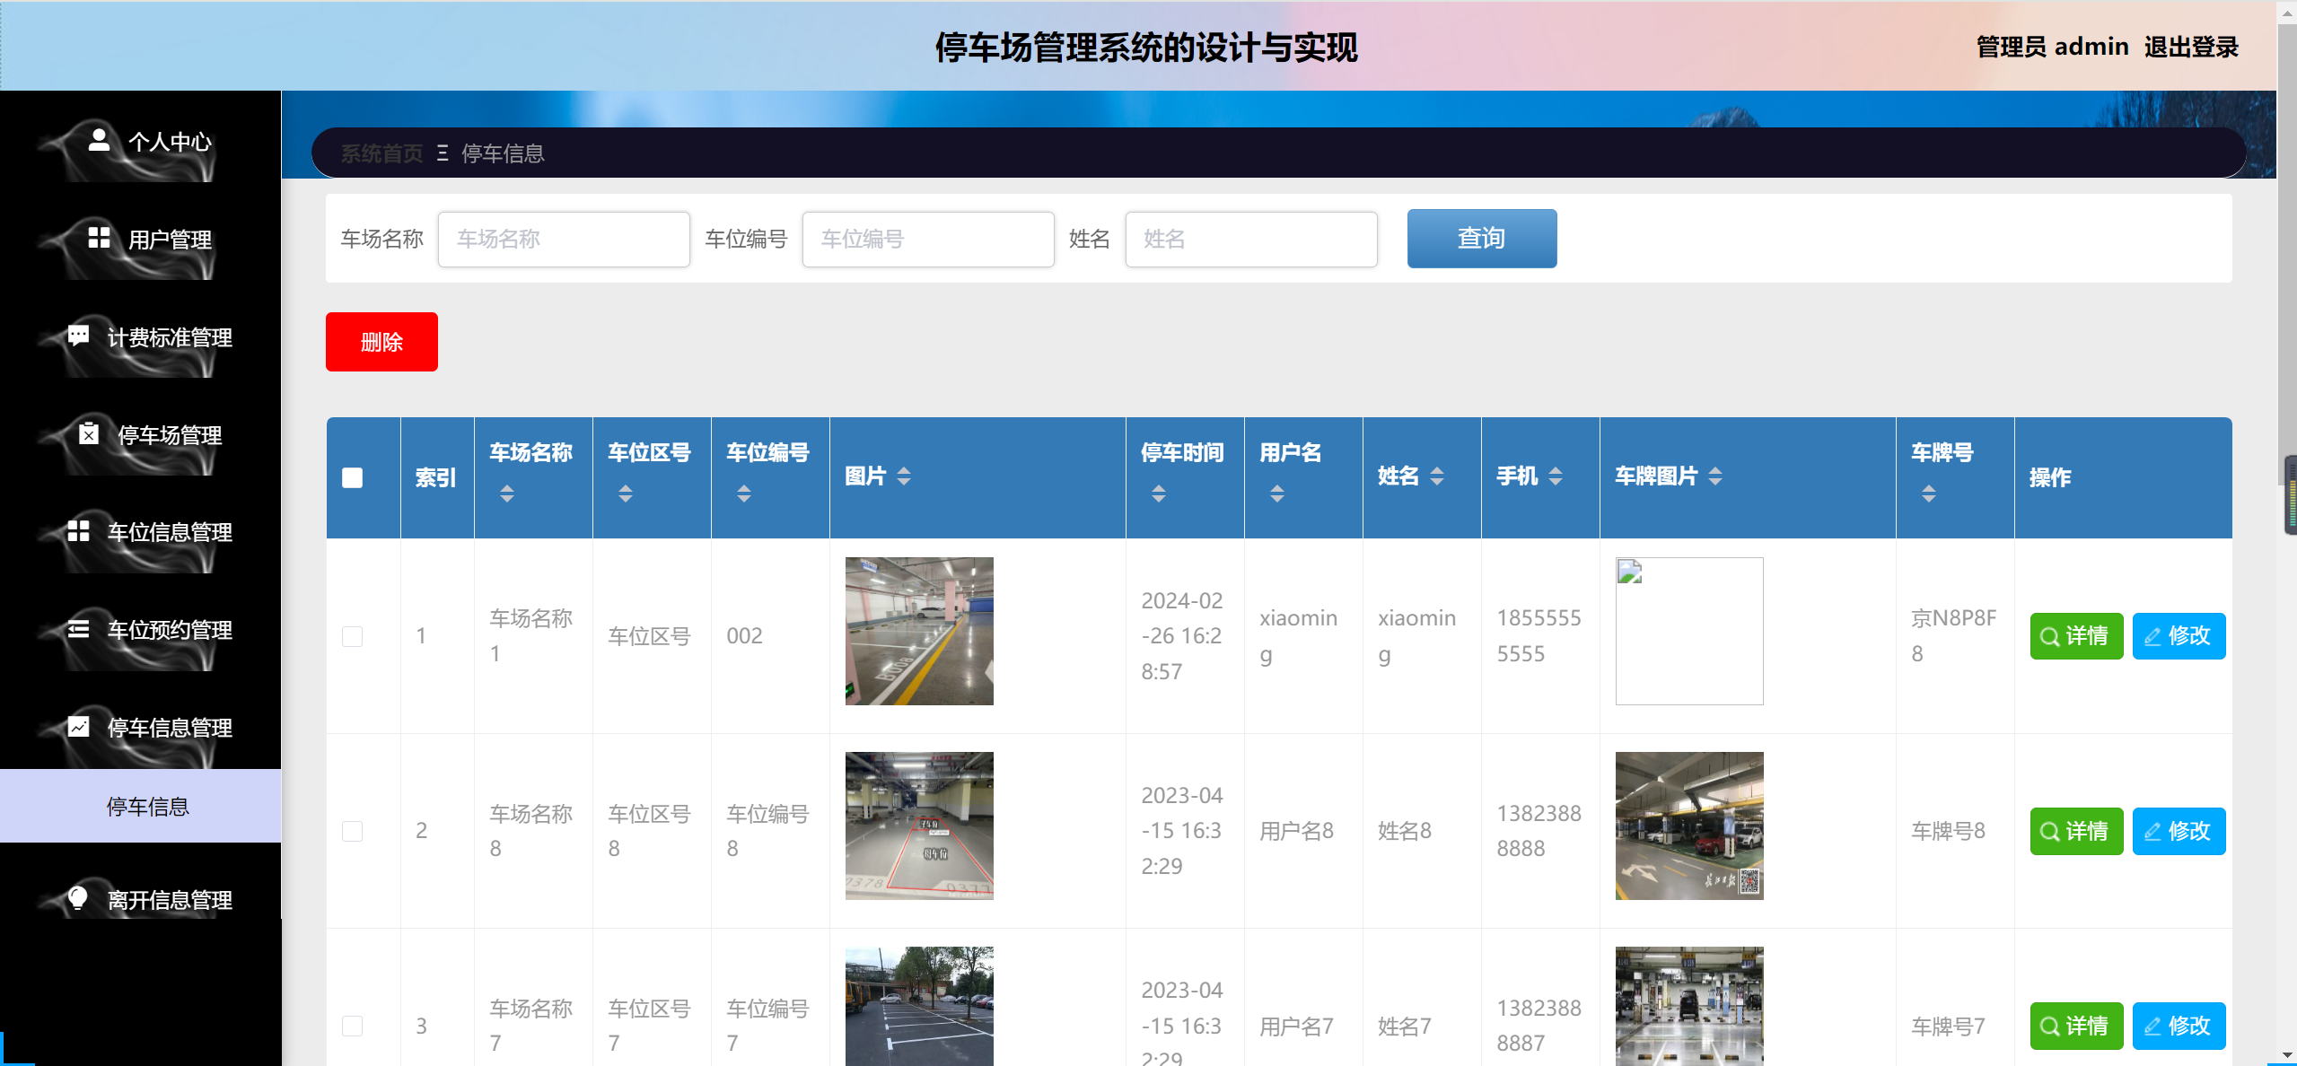Viewport: 2297px width, 1066px height.
Task: Focus the 车位编号 search field
Action: pyautogui.click(x=928, y=239)
